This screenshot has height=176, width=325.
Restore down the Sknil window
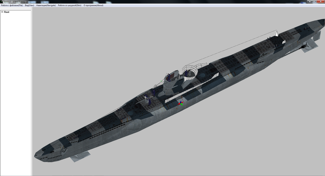coord(314,2)
